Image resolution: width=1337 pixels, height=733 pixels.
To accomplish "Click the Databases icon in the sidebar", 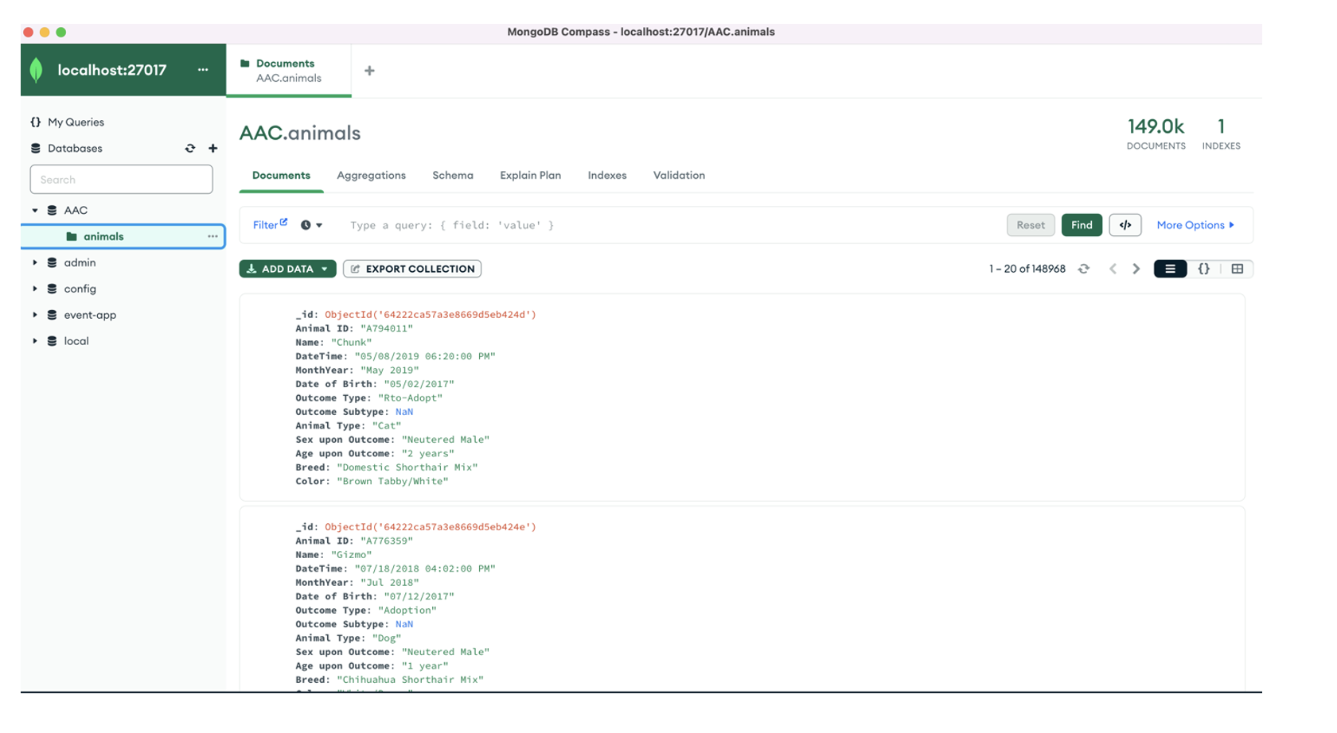I will pos(36,149).
